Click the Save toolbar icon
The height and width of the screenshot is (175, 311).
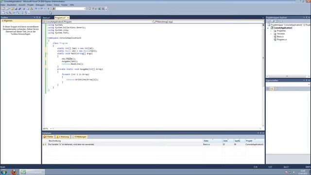pos(16,9)
